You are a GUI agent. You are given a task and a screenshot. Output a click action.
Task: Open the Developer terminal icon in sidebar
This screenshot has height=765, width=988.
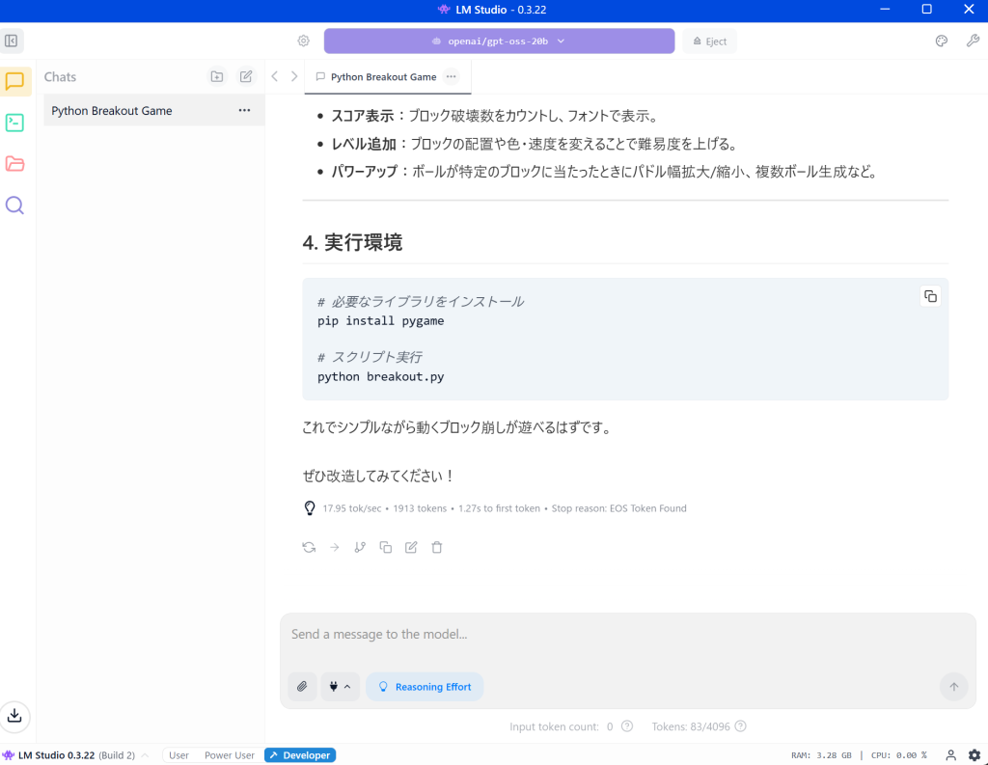tap(14, 123)
